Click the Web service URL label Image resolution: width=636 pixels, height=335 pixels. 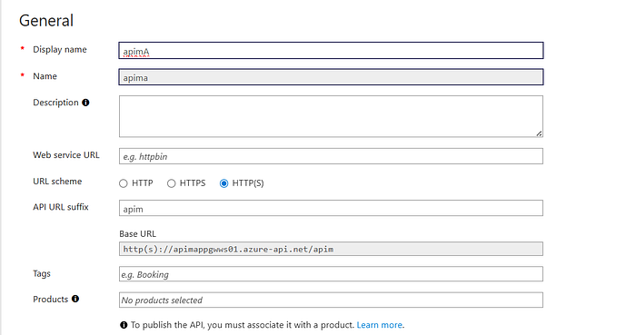66,155
